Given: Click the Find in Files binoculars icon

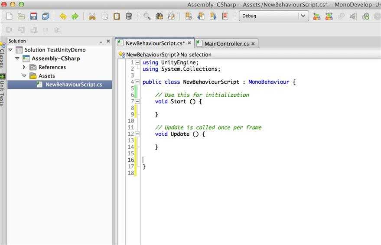Looking at the screenshot, I should pos(159,16).
